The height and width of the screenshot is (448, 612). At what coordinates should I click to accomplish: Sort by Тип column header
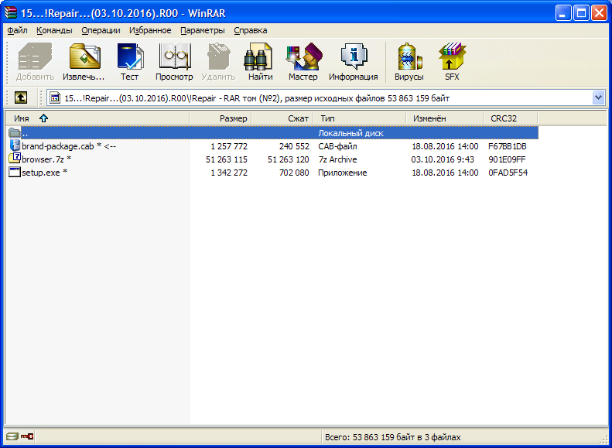pyautogui.click(x=360, y=118)
